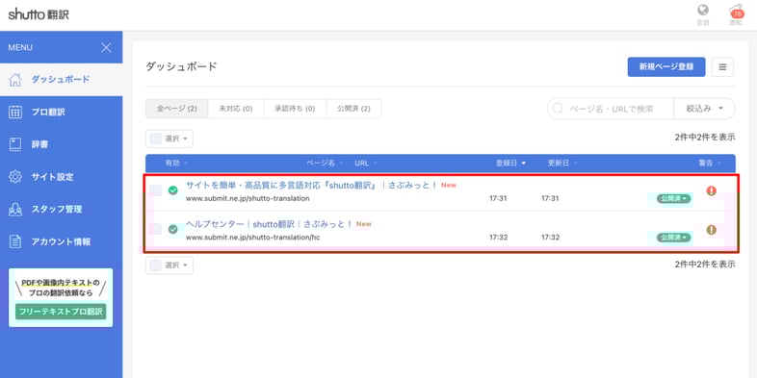Viewport: 757px width, 378px height.
Task: Click the 17:31 registration time cell
Action: [498, 198]
